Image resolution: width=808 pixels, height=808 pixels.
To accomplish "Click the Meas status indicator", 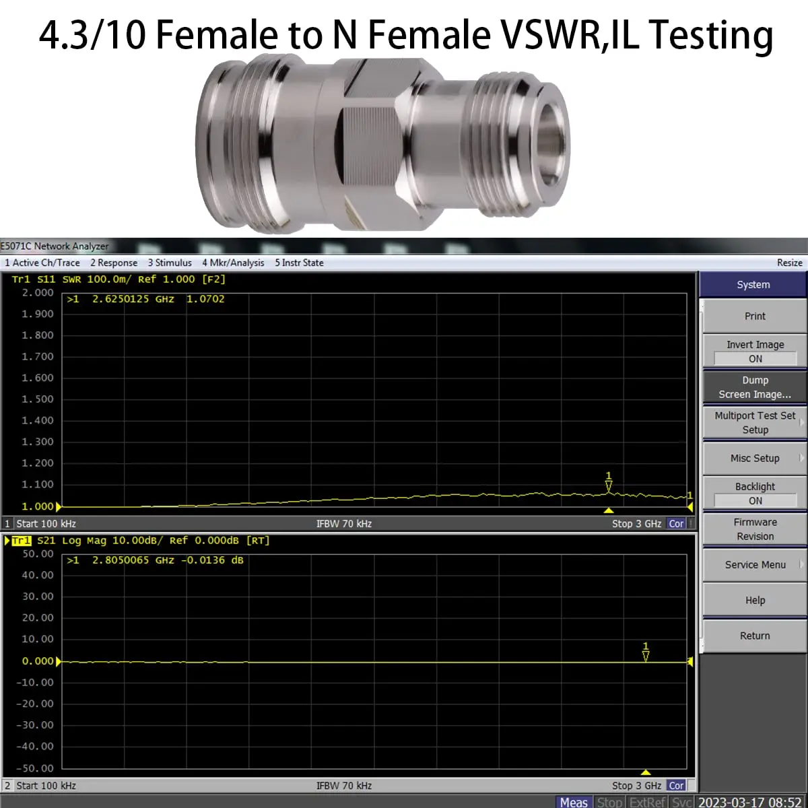I will pos(574,802).
